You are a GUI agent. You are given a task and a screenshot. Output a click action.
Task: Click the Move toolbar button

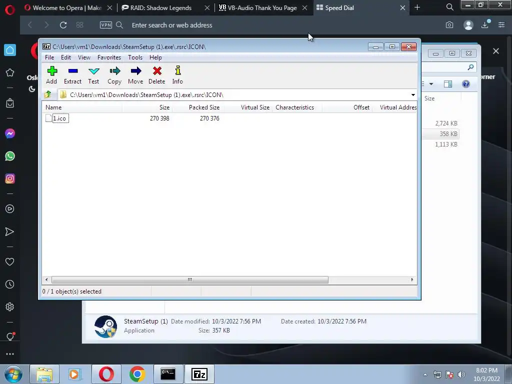(x=135, y=75)
